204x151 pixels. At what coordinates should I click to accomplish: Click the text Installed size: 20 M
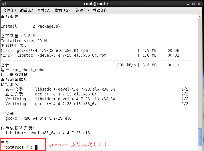click(x=24, y=41)
